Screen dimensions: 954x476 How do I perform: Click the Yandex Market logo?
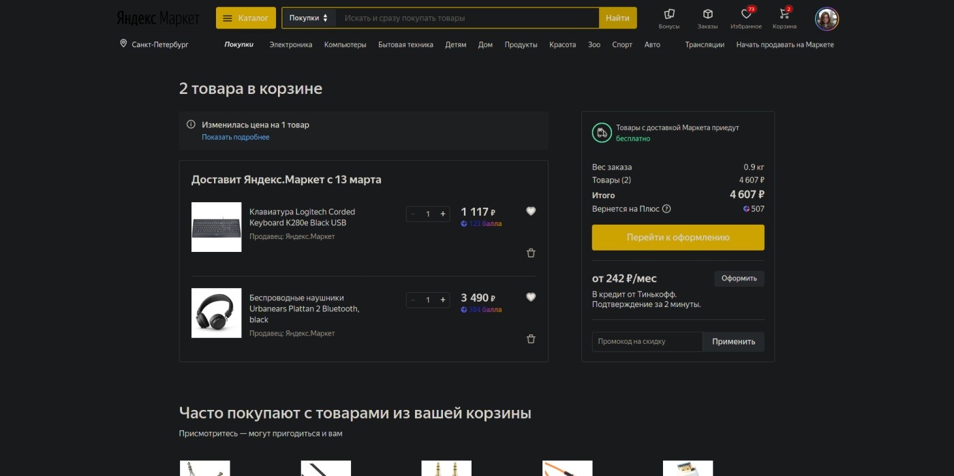[x=157, y=18]
